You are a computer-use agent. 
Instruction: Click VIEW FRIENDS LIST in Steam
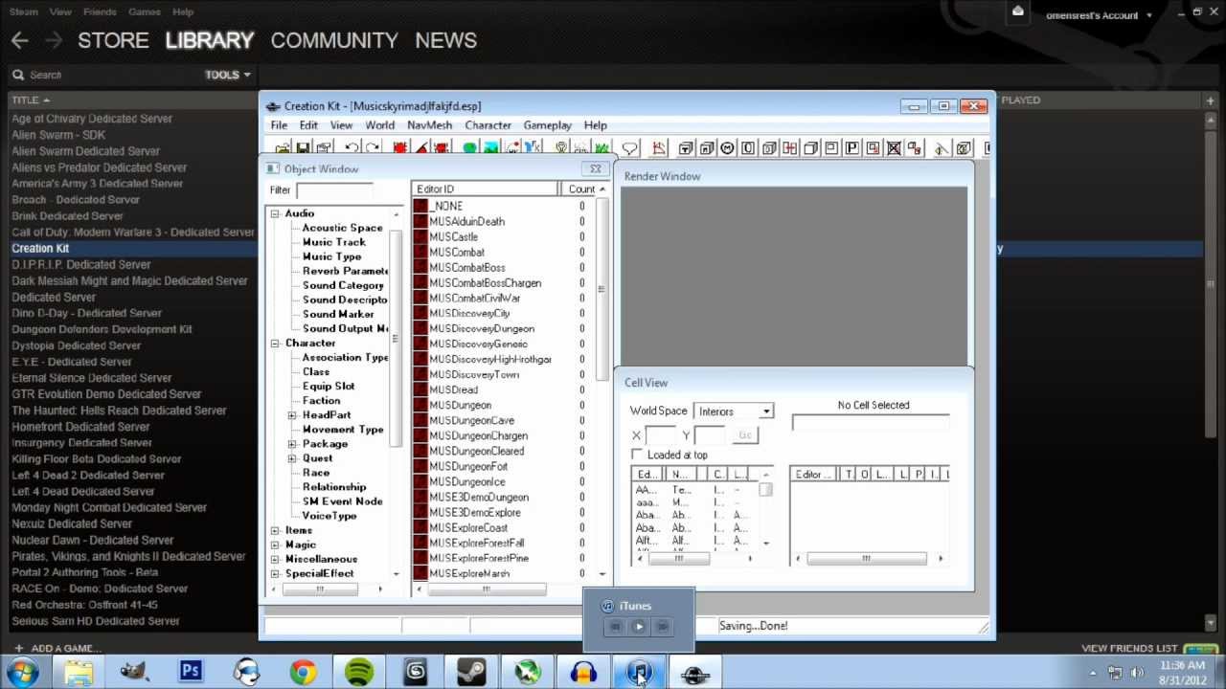pyautogui.click(x=1129, y=648)
